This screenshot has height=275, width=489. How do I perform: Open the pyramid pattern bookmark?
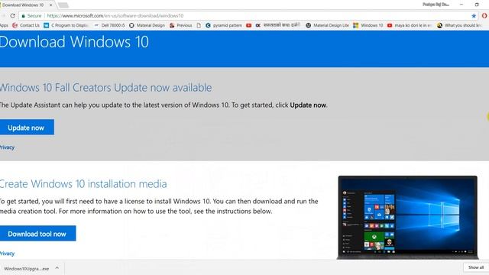224,25
